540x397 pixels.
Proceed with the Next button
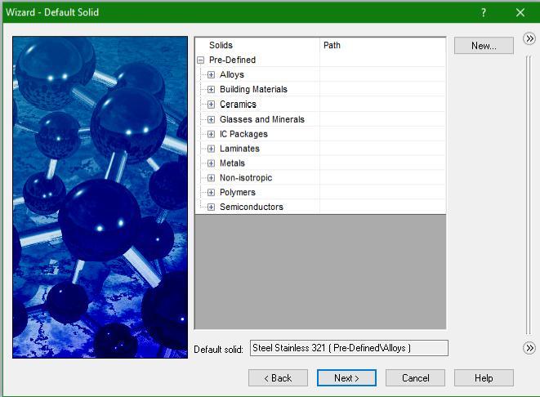tap(346, 378)
